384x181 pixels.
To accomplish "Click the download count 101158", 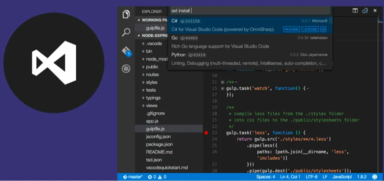I will (190, 21).
